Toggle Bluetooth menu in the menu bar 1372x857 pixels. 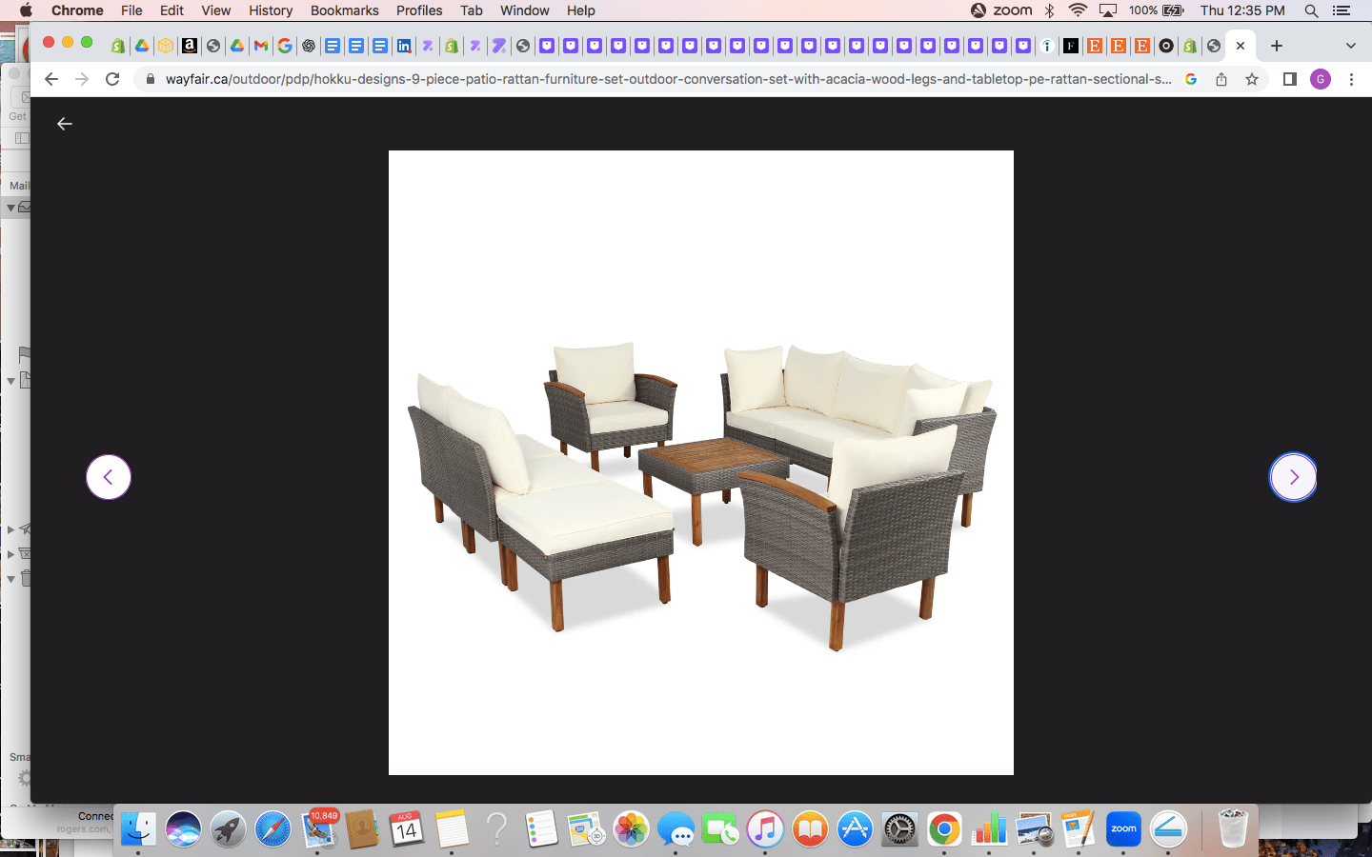pyautogui.click(x=1049, y=10)
